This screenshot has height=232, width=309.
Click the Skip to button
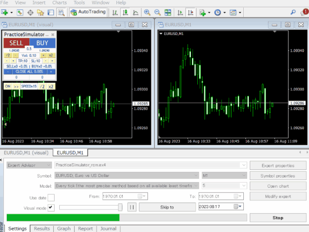coord(167,207)
